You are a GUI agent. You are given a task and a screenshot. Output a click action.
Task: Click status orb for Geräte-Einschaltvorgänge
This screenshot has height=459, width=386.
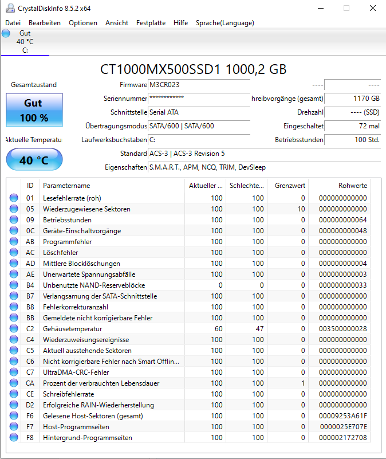14,231
